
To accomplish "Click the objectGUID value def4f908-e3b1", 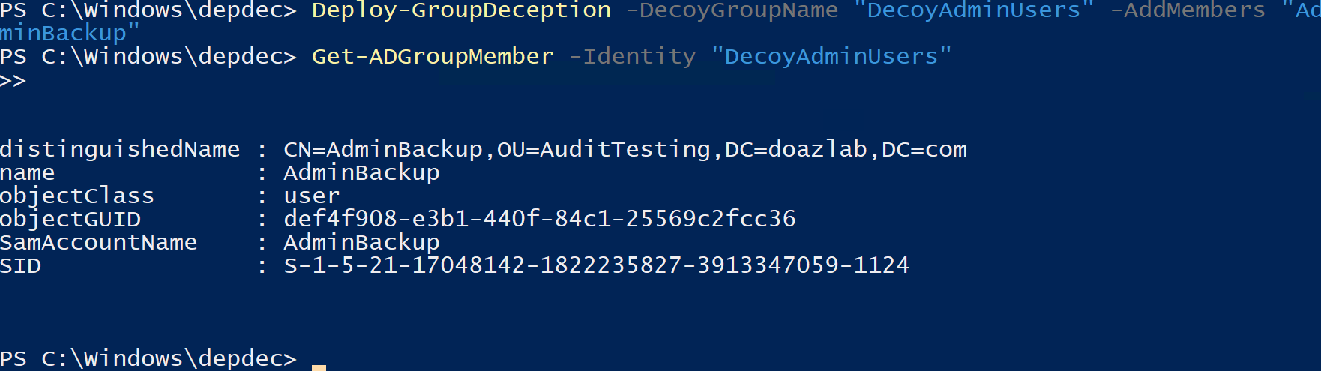I will [x=540, y=219].
